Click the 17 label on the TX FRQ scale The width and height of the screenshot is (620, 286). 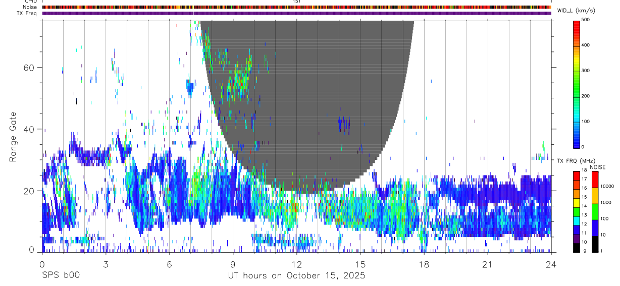point(585,179)
